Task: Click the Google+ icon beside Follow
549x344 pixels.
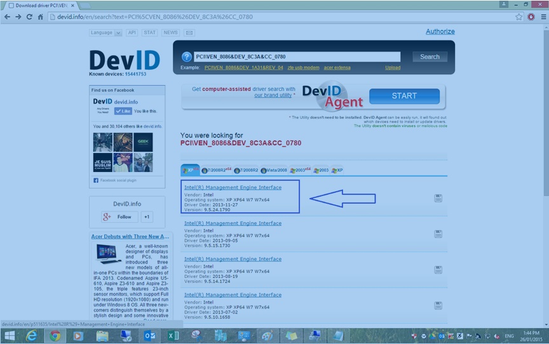Action: tap(107, 217)
